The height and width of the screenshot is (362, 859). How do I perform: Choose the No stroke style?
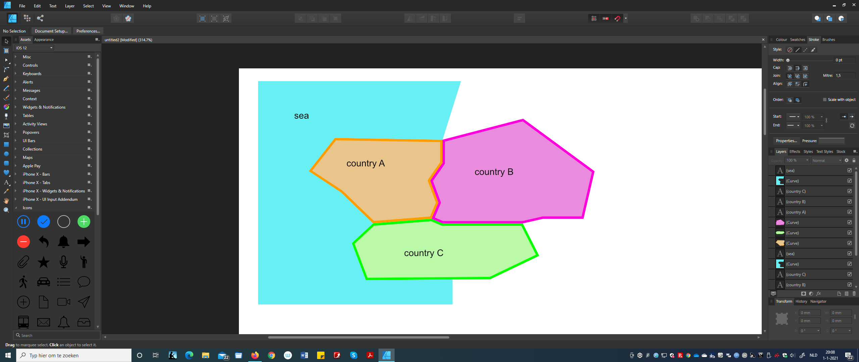790,50
